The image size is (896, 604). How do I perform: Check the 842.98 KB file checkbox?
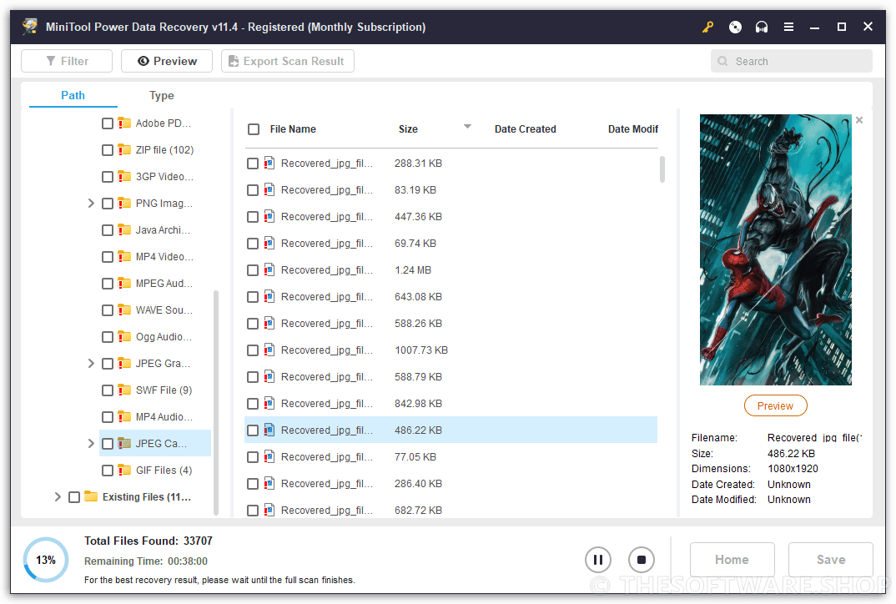[253, 404]
